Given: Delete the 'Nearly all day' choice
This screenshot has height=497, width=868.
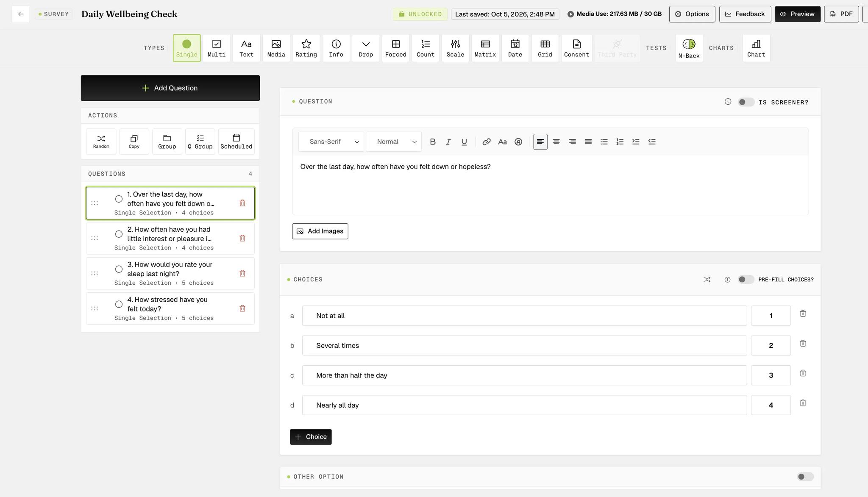Looking at the screenshot, I should tap(803, 403).
